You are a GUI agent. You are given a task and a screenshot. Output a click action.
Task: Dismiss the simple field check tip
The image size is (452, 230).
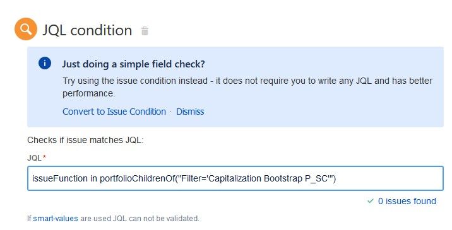pyautogui.click(x=190, y=112)
